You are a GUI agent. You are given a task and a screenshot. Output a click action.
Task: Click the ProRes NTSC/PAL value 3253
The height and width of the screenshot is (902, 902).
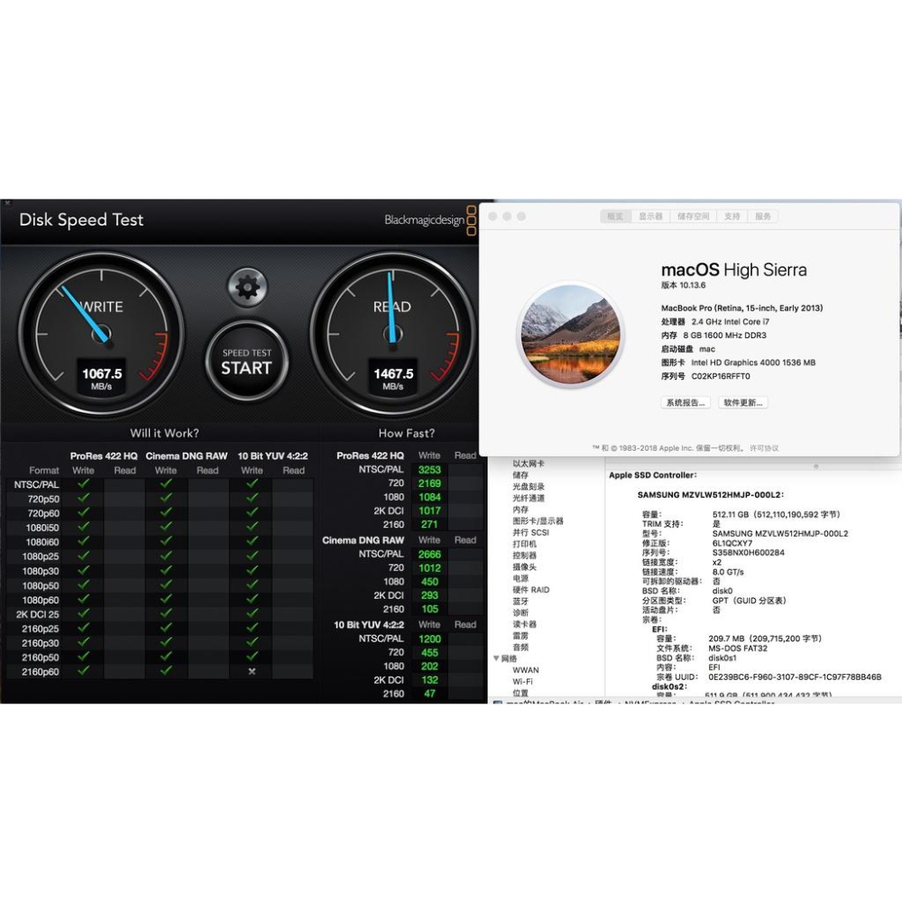pos(429,470)
